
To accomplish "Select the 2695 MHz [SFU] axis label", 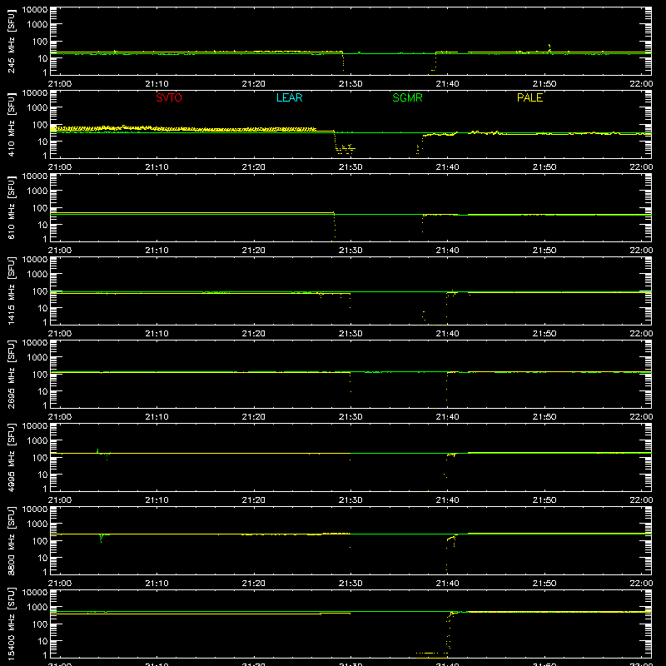I will coord(11,374).
